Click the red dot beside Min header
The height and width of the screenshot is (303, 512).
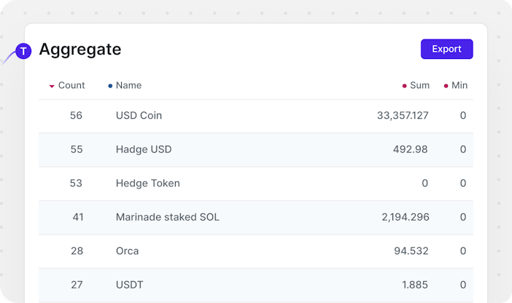coord(446,86)
